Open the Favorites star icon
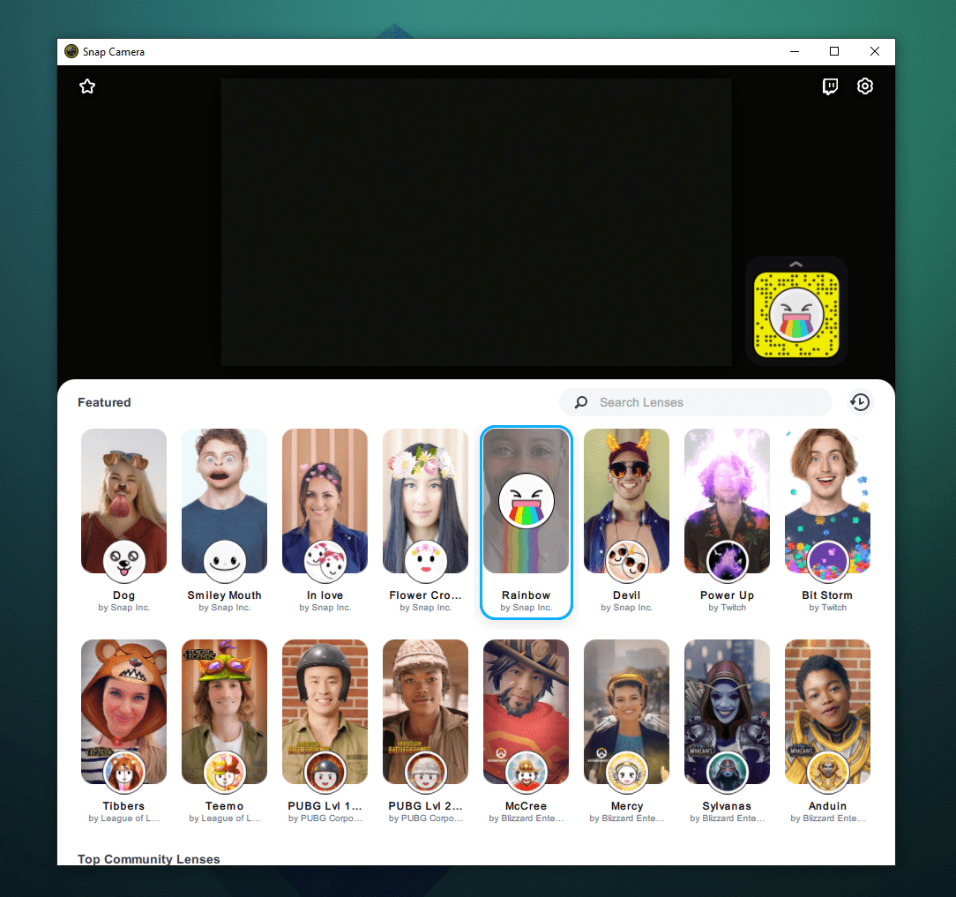 pyautogui.click(x=87, y=86)
